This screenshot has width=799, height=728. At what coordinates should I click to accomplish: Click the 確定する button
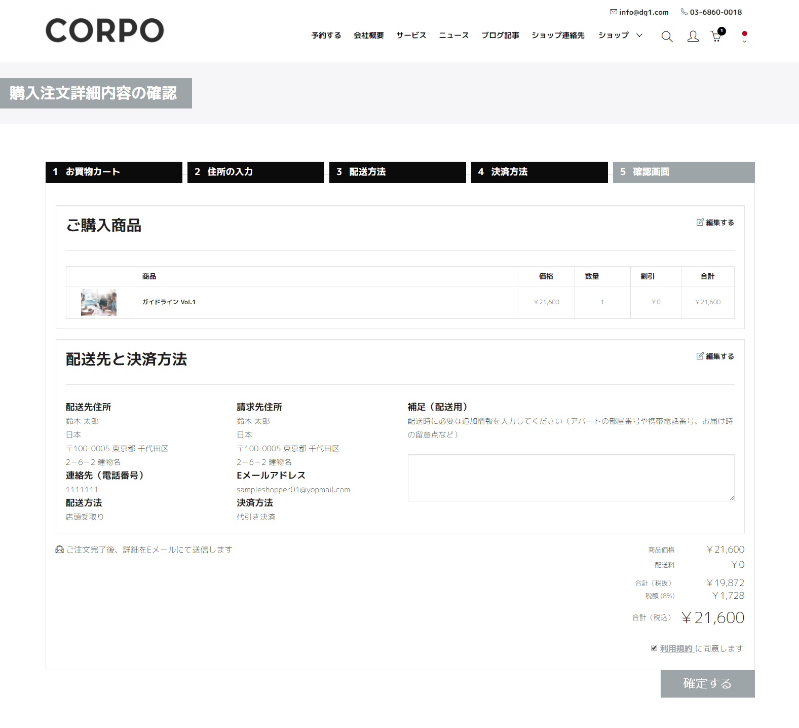point(708,683)
